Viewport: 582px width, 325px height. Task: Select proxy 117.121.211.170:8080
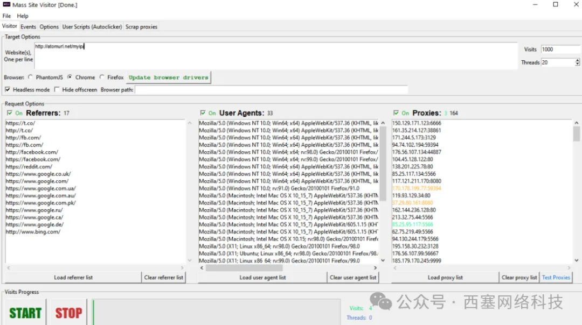pyautogui.click(x=417, y=181)
